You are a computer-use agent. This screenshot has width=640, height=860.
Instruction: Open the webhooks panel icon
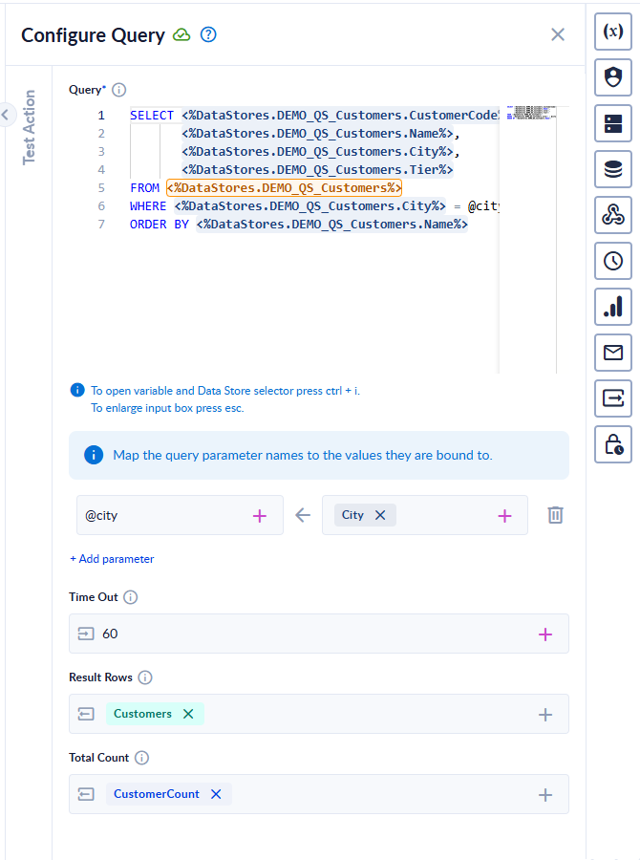[613, 215]
